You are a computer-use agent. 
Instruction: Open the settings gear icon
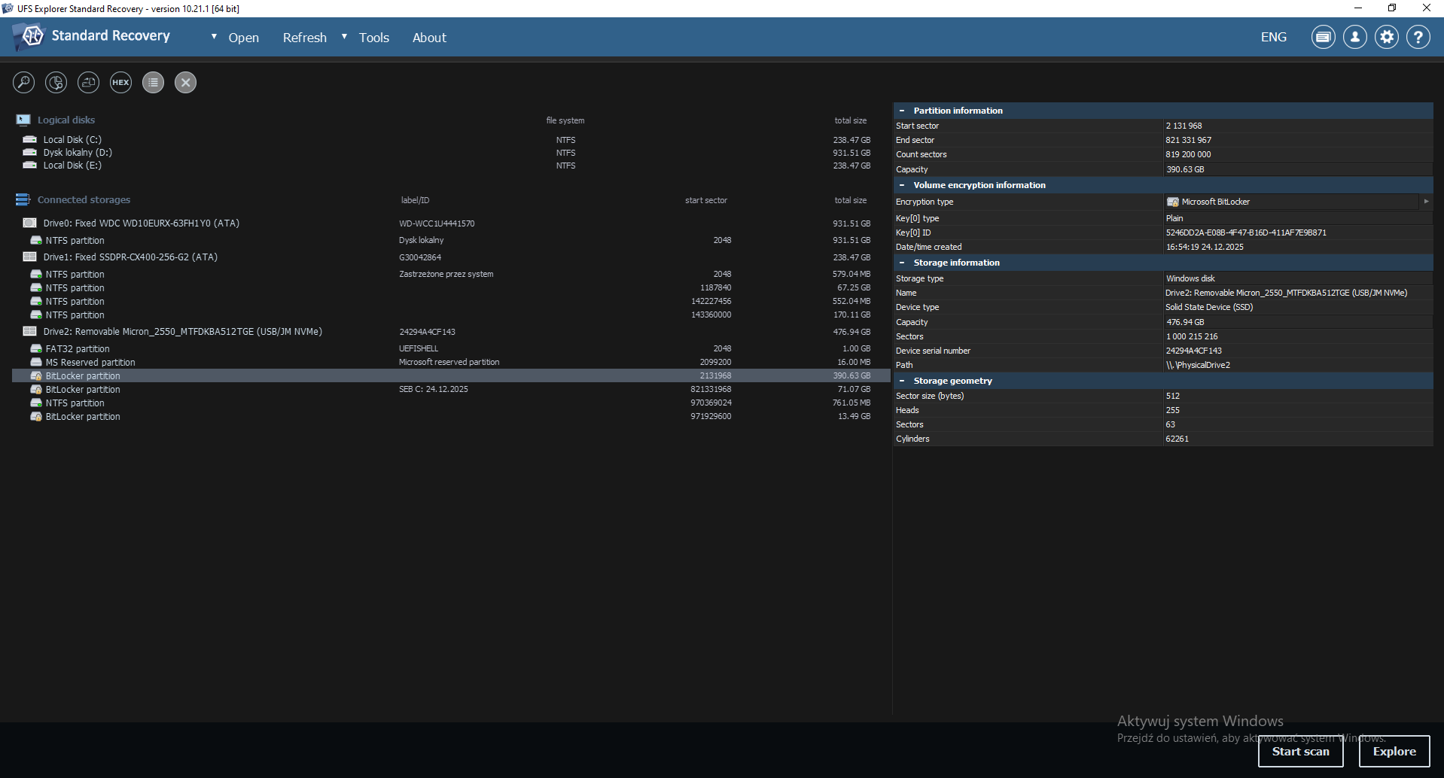click(1387, 37)
